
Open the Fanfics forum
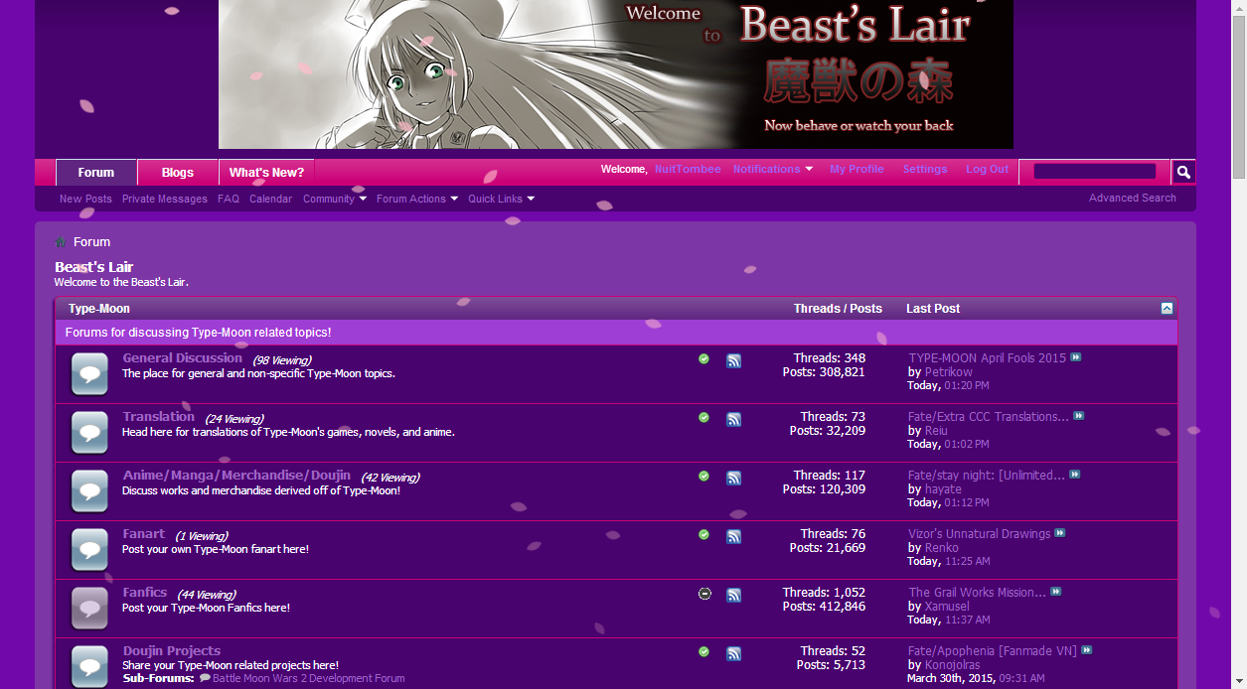click(x=145, y=592)
